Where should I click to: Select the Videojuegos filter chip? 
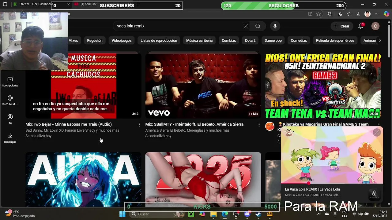[122, 41]
